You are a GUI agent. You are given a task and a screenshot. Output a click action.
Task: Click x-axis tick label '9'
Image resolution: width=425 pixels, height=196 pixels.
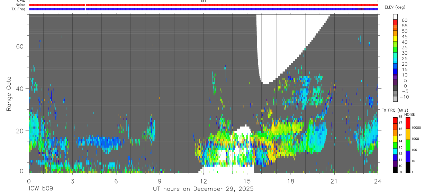point(160,181)
